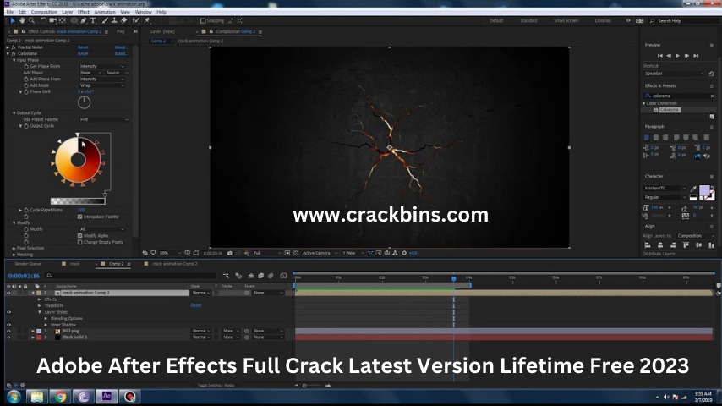Viewport: 722px width, 406px height.
Task: Toggle Layer Styles visibility eye
Action: point(8,312)
